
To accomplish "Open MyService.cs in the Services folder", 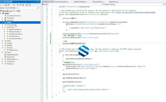I will pyautogui.click(x=14, y=50).
